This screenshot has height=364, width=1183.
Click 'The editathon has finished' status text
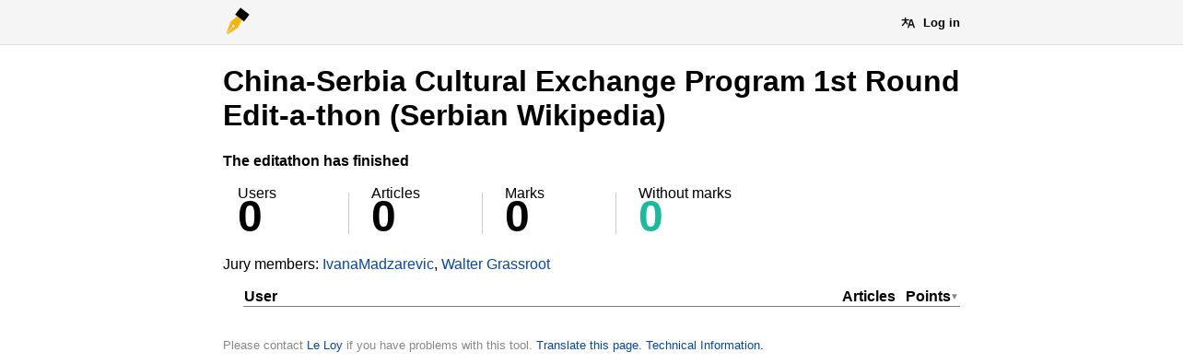point(316,160)
